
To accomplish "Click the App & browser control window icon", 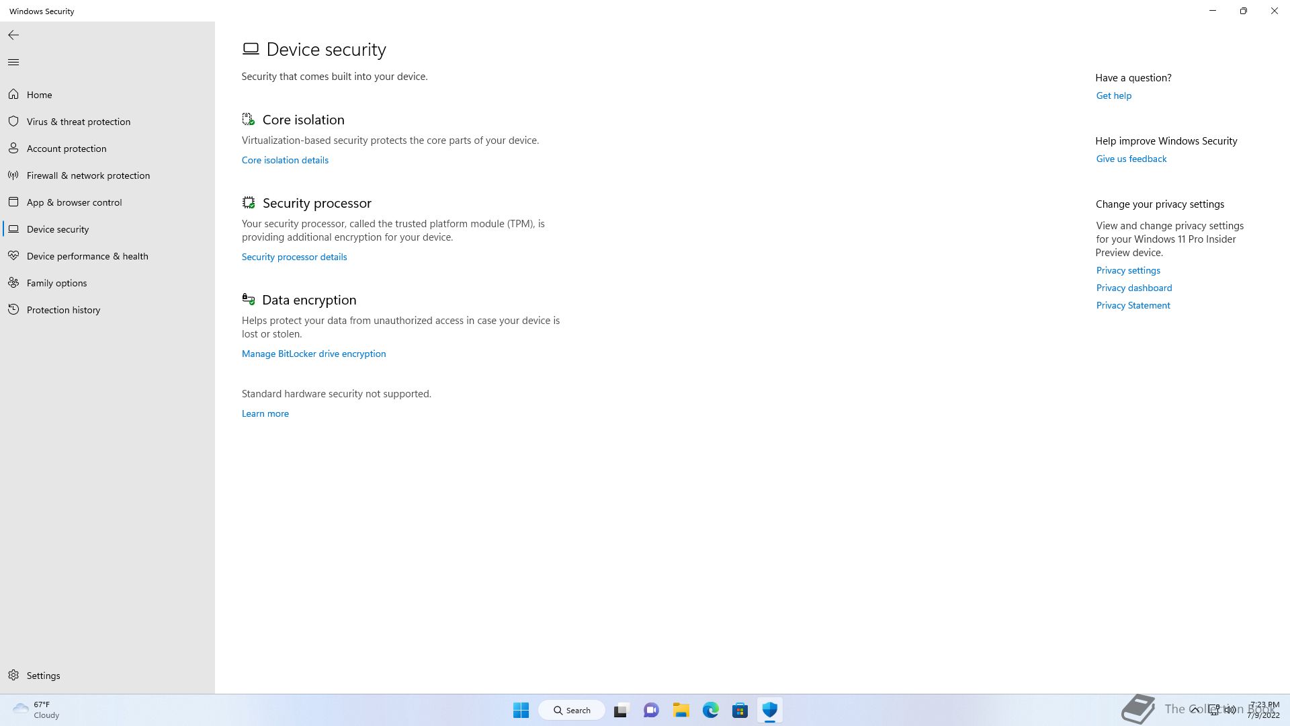I will tap(13, 202).
